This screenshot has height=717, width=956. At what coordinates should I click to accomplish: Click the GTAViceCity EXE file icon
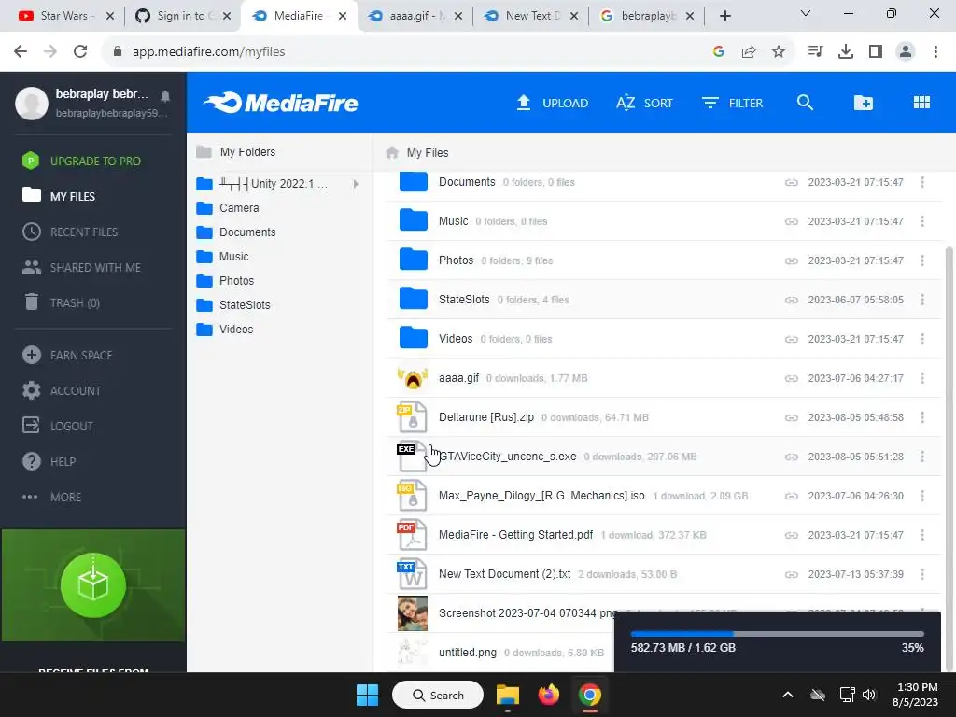click(412, 457)
